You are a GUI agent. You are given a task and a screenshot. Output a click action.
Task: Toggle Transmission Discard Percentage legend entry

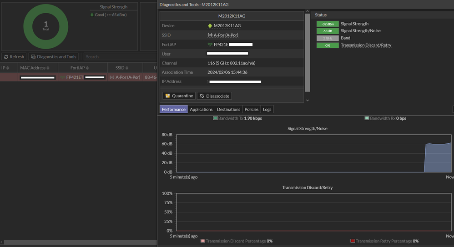(x=237, y=241)
